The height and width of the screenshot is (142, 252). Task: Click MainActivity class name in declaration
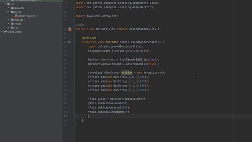coord(106,29)
